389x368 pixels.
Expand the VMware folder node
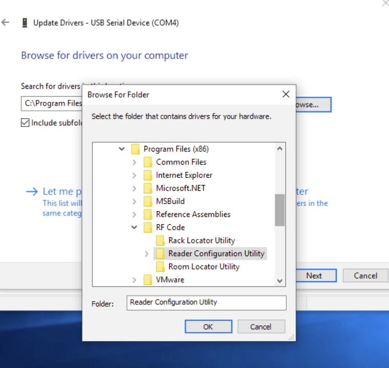[x=134, y=280]
